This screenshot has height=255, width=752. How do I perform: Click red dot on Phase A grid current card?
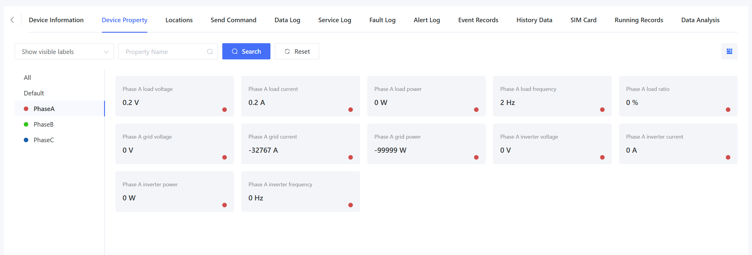(x=350, y=157)
